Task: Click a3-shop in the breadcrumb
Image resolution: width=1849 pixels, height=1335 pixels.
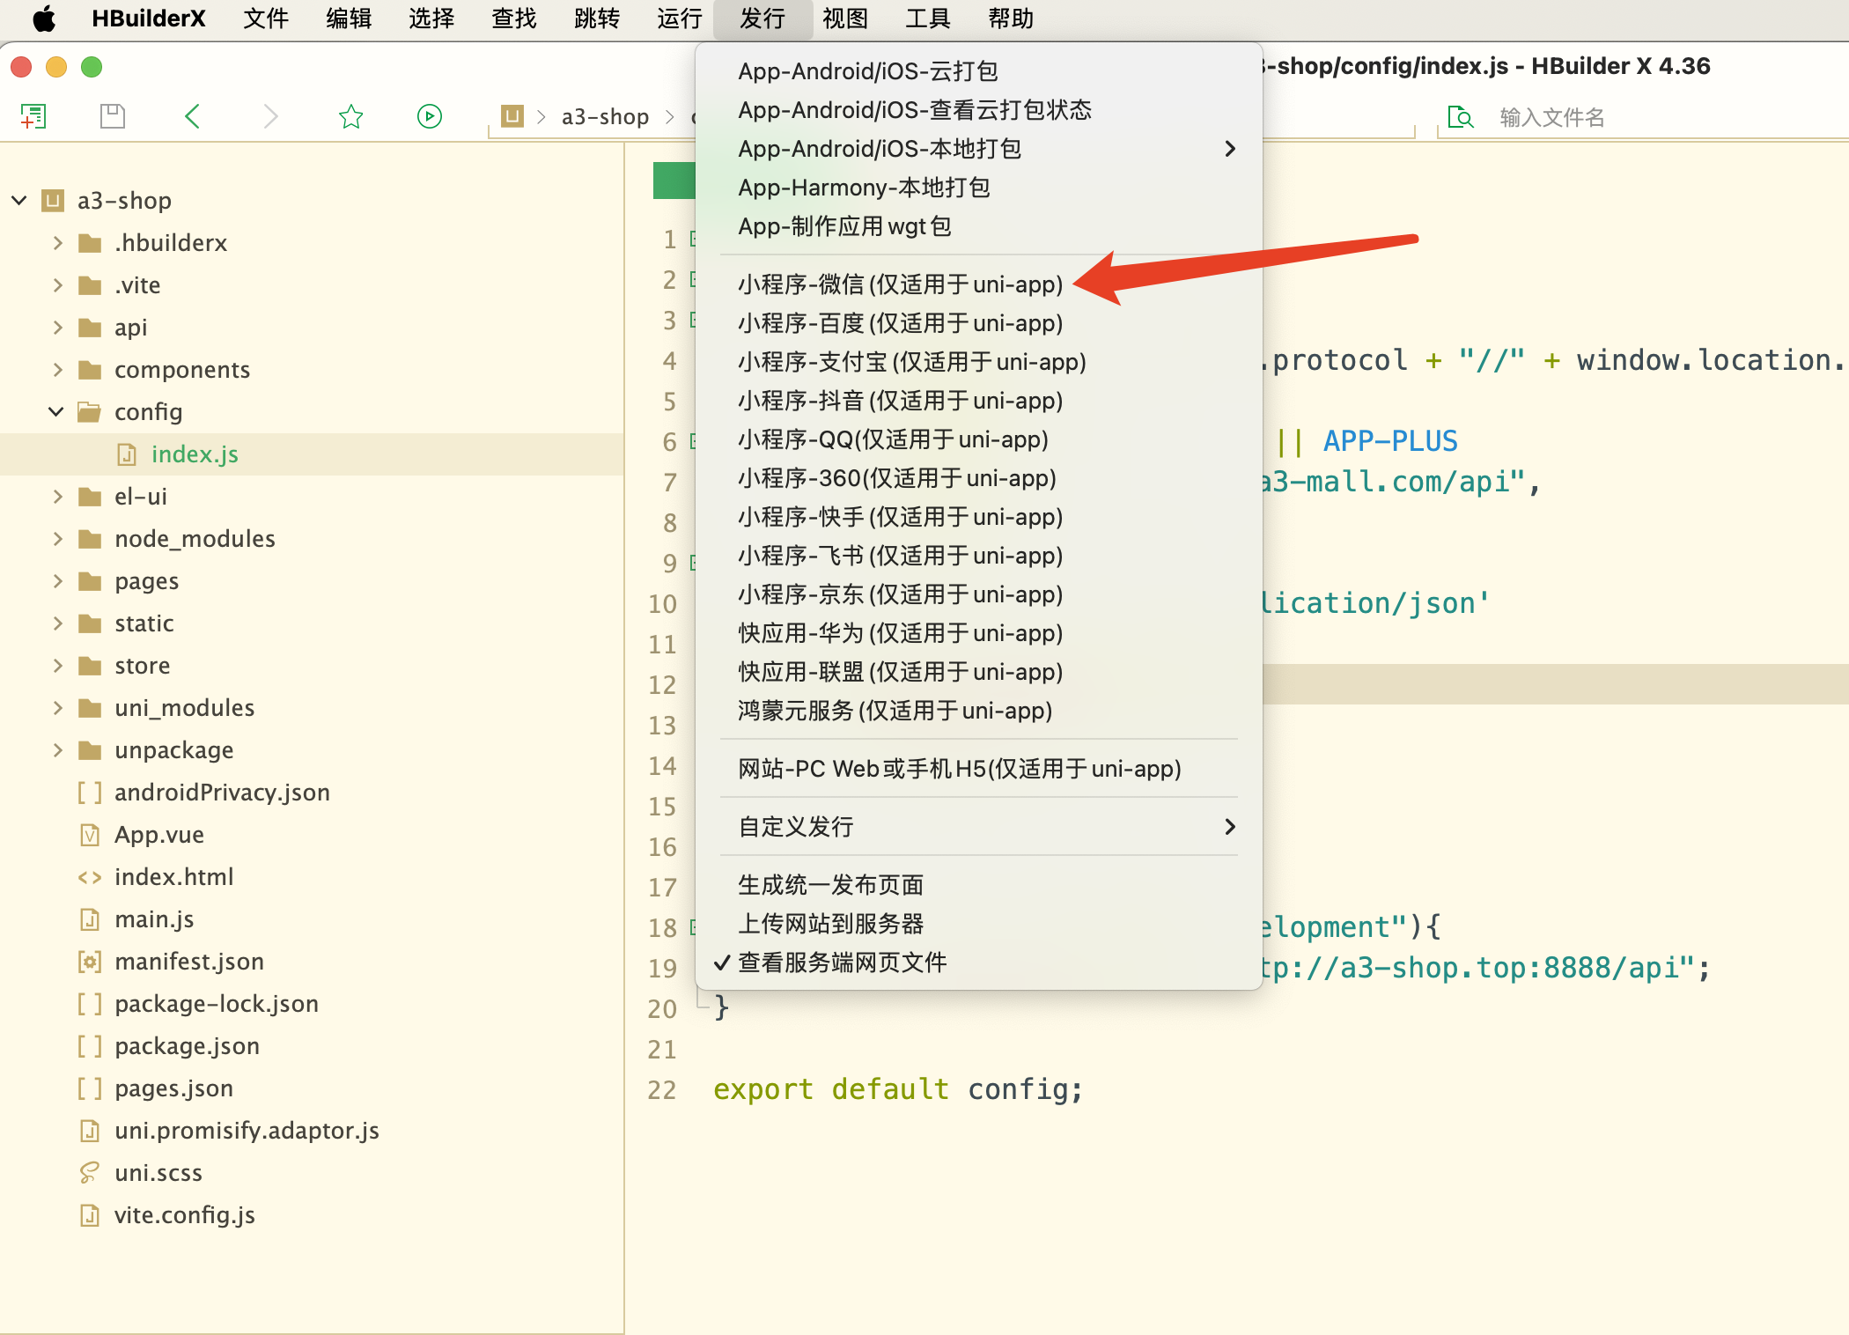Action: 605,116
